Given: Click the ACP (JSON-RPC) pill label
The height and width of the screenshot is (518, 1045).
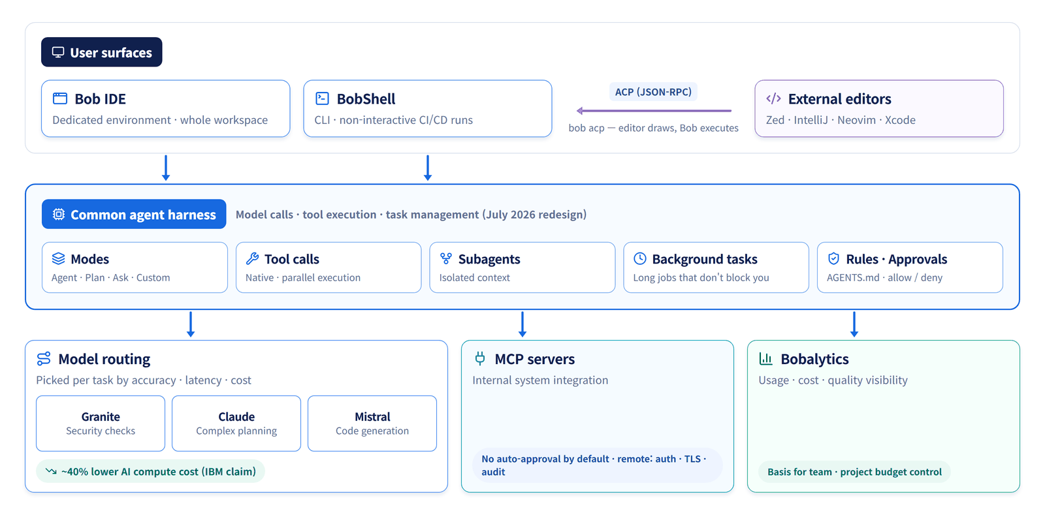Looking at the screenshot, I should 653,92.
